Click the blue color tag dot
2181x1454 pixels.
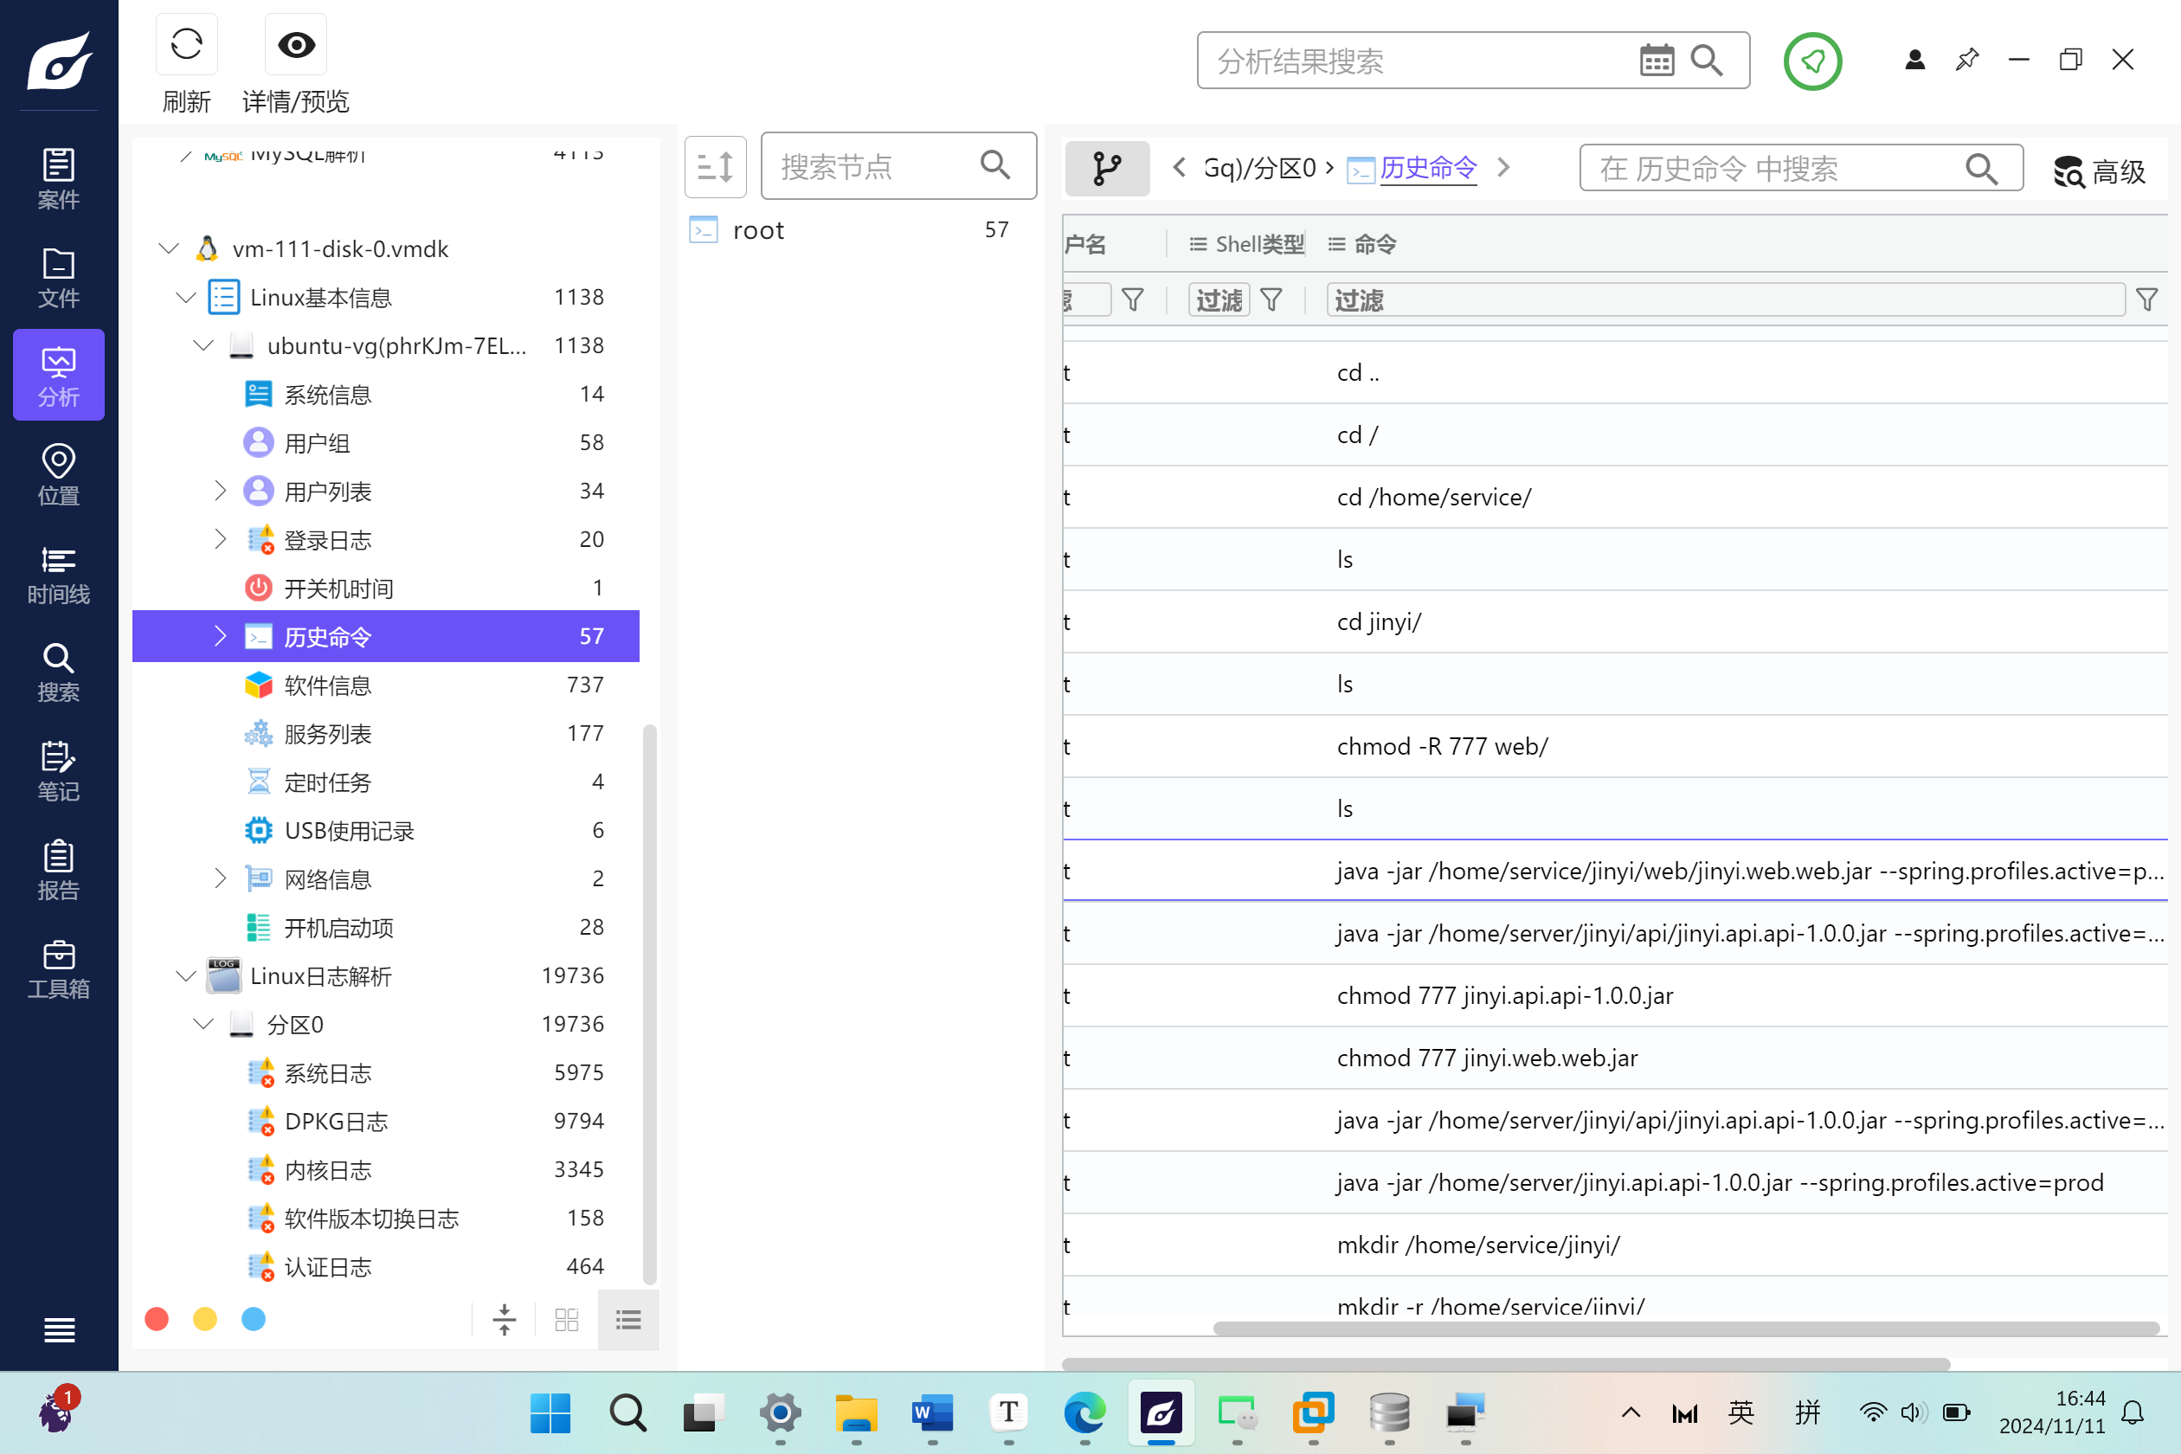[x=253, y=1319]
